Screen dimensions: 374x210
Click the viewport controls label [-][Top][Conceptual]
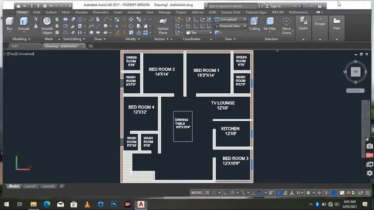coord(19,54)
